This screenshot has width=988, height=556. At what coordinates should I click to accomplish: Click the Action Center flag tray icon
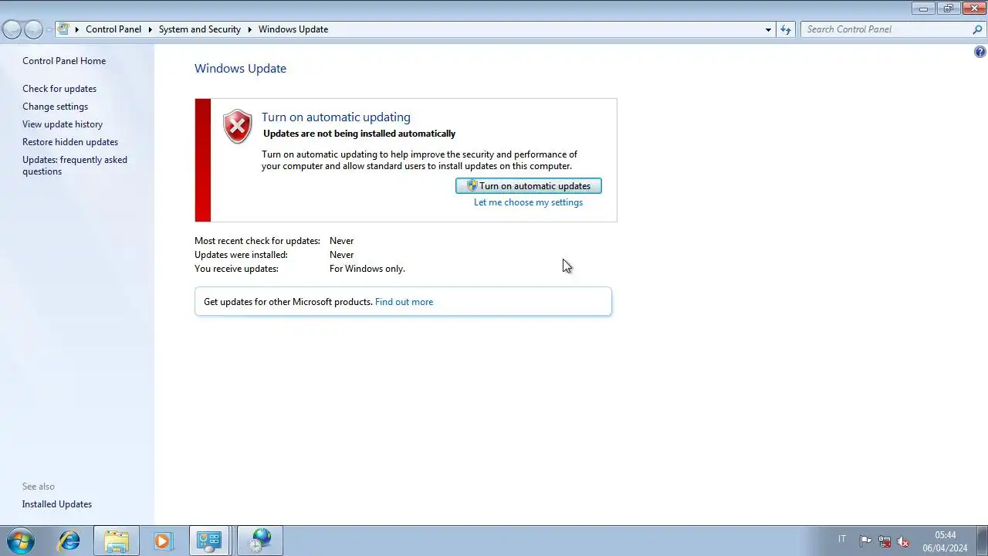click(x=866, y=541)
